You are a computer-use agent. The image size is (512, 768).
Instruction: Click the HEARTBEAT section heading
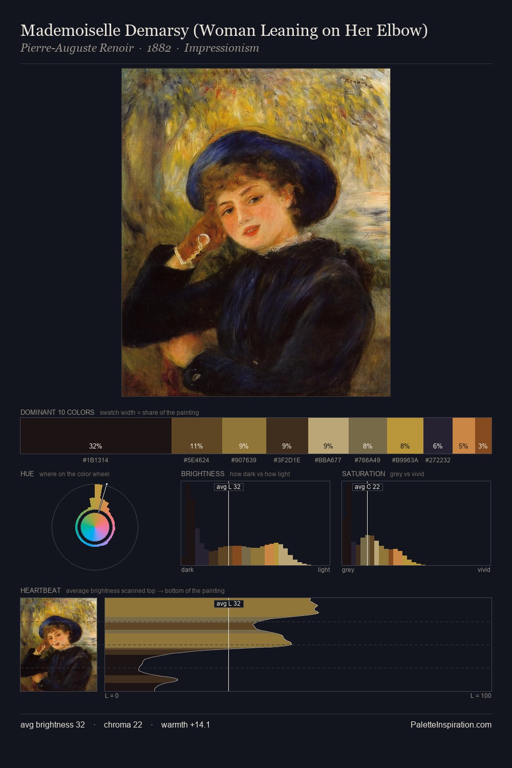(x=40, y=590)
